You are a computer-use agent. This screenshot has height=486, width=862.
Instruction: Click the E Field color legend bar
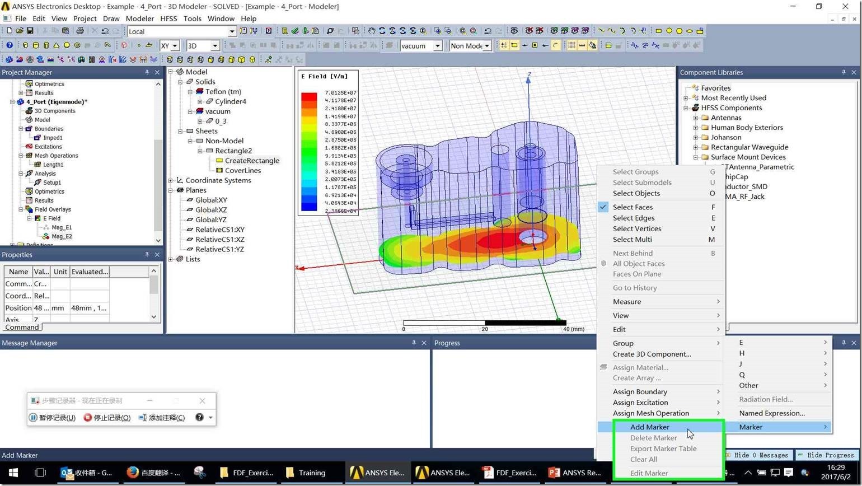309,152
